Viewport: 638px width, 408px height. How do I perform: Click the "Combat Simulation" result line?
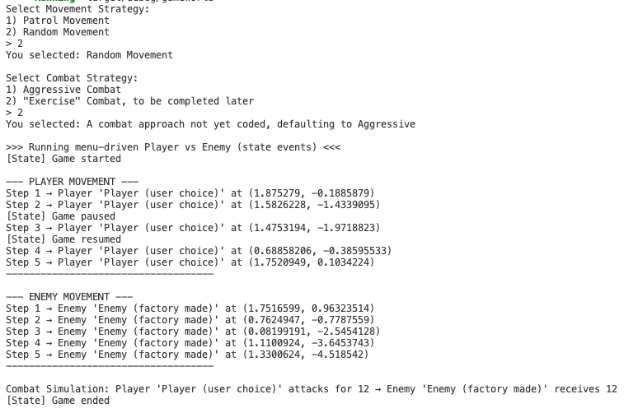click(x=311, y=389)
